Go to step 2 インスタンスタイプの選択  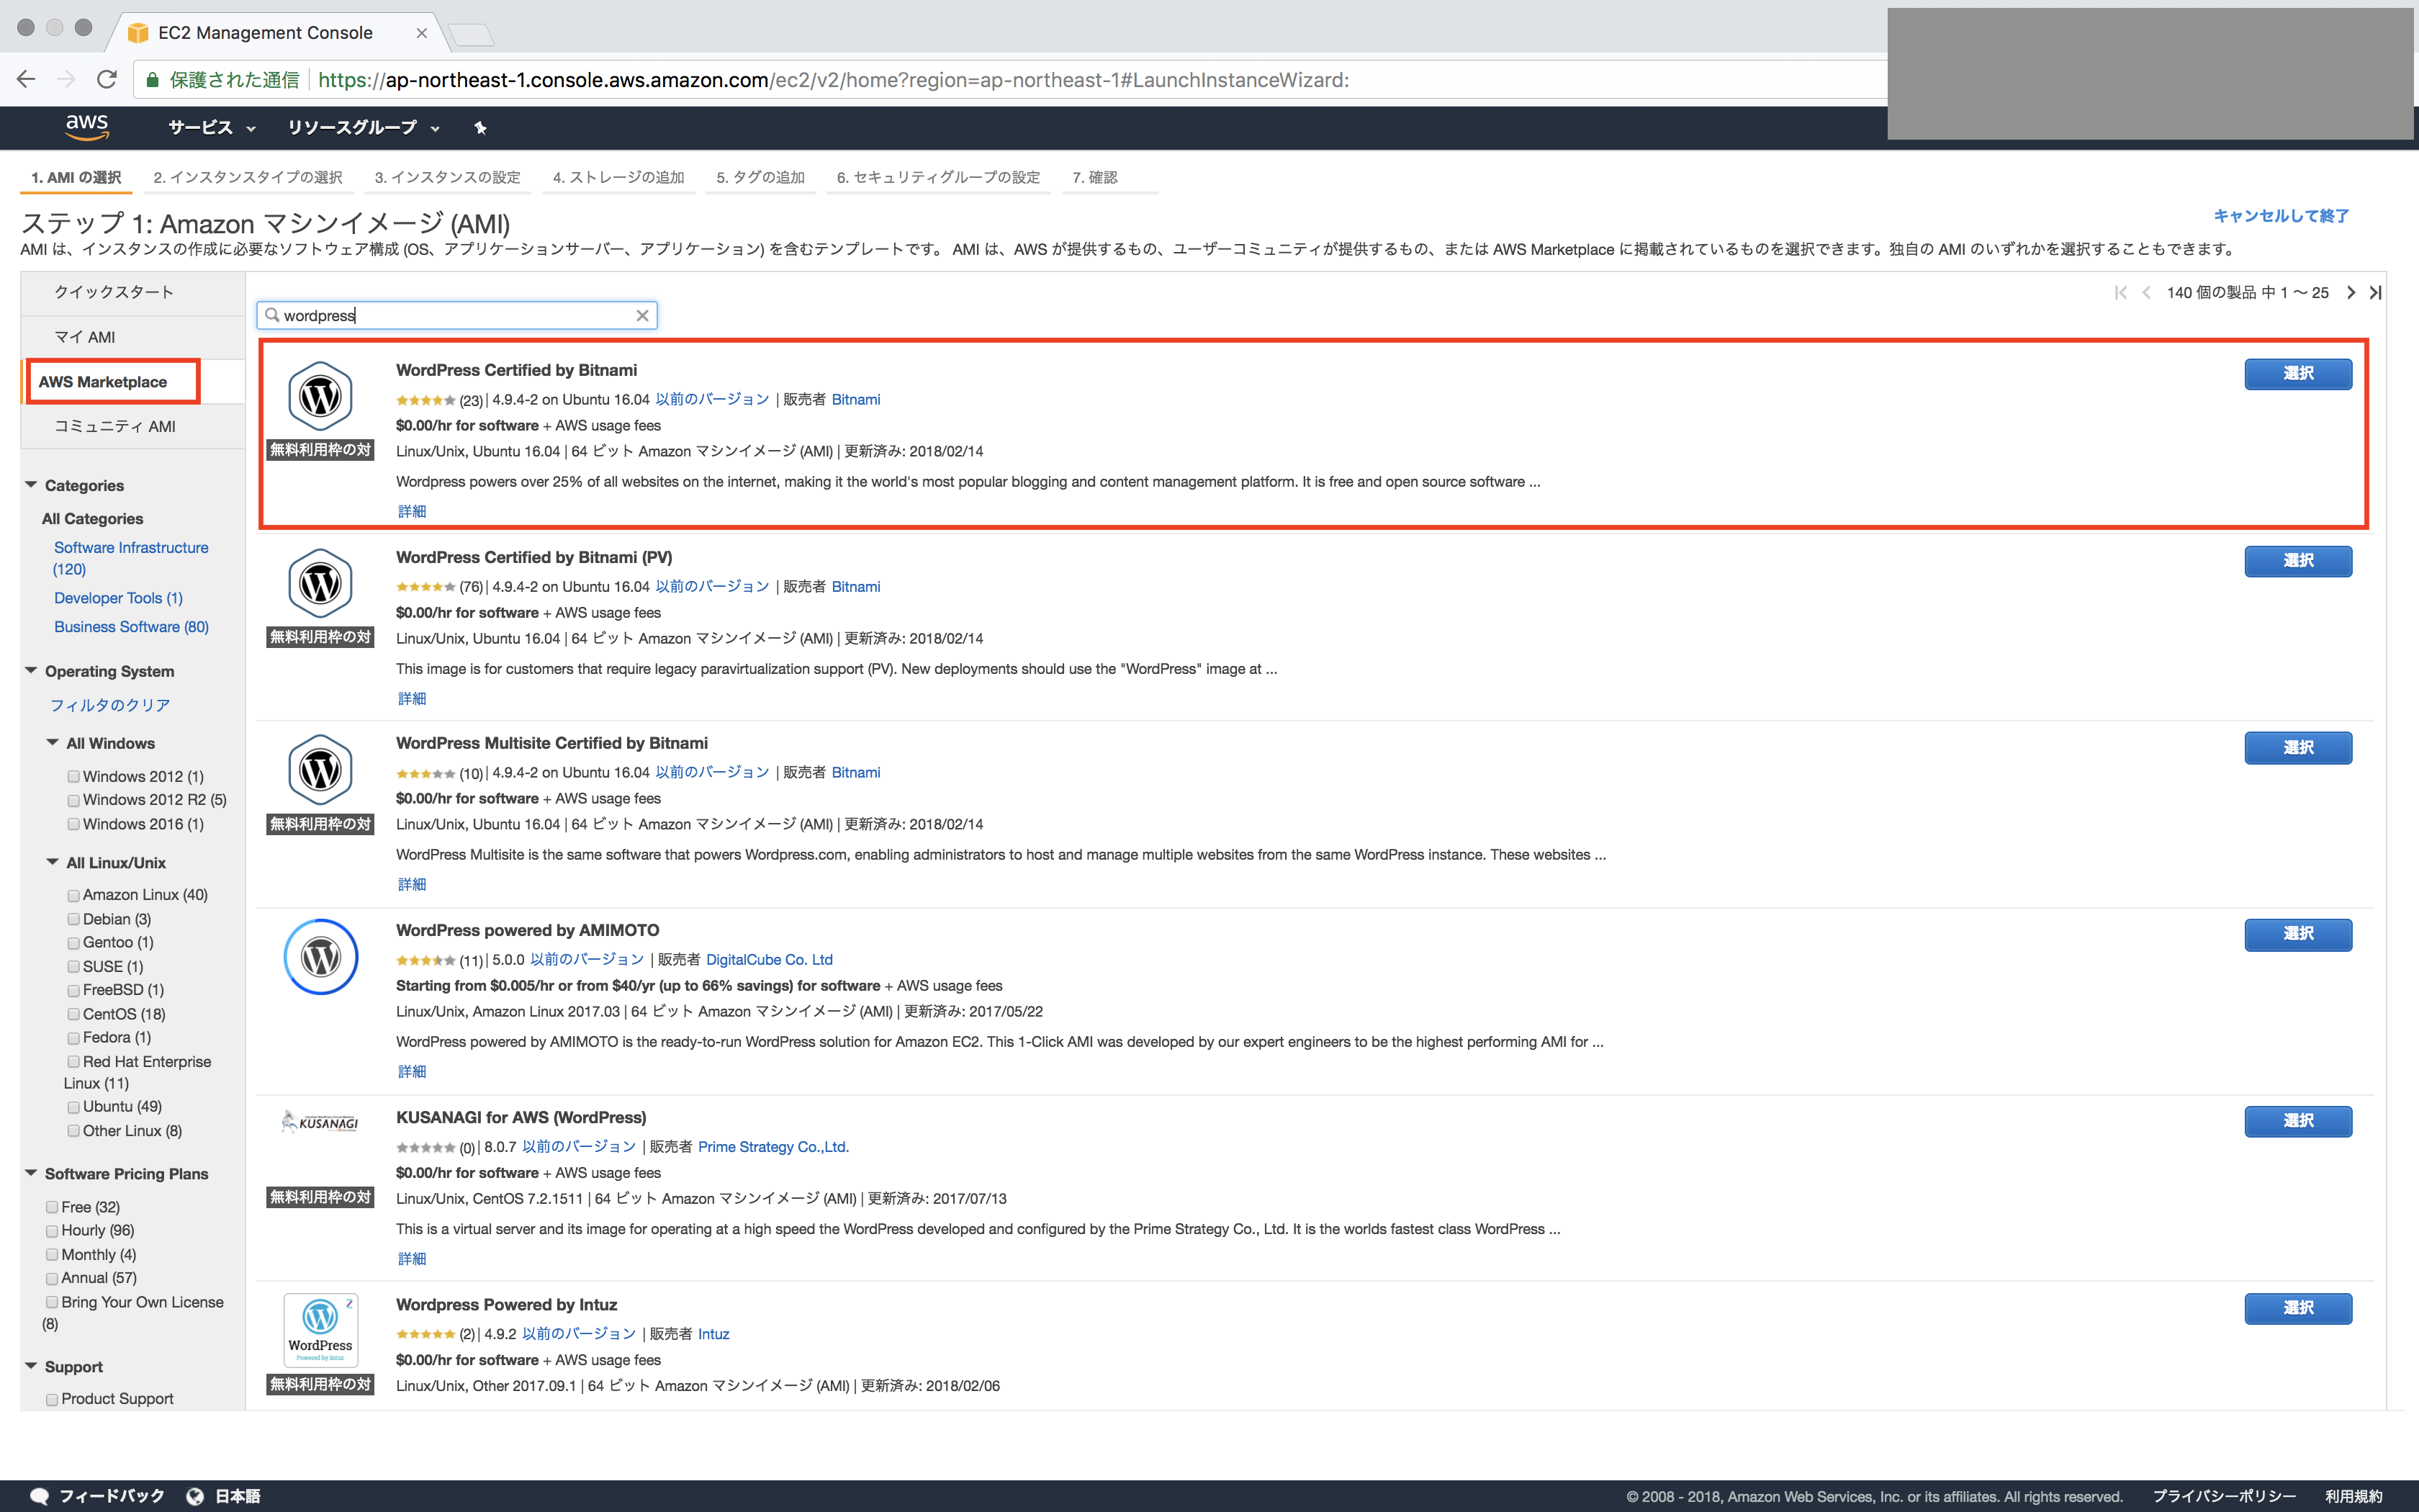click(248, 177)
